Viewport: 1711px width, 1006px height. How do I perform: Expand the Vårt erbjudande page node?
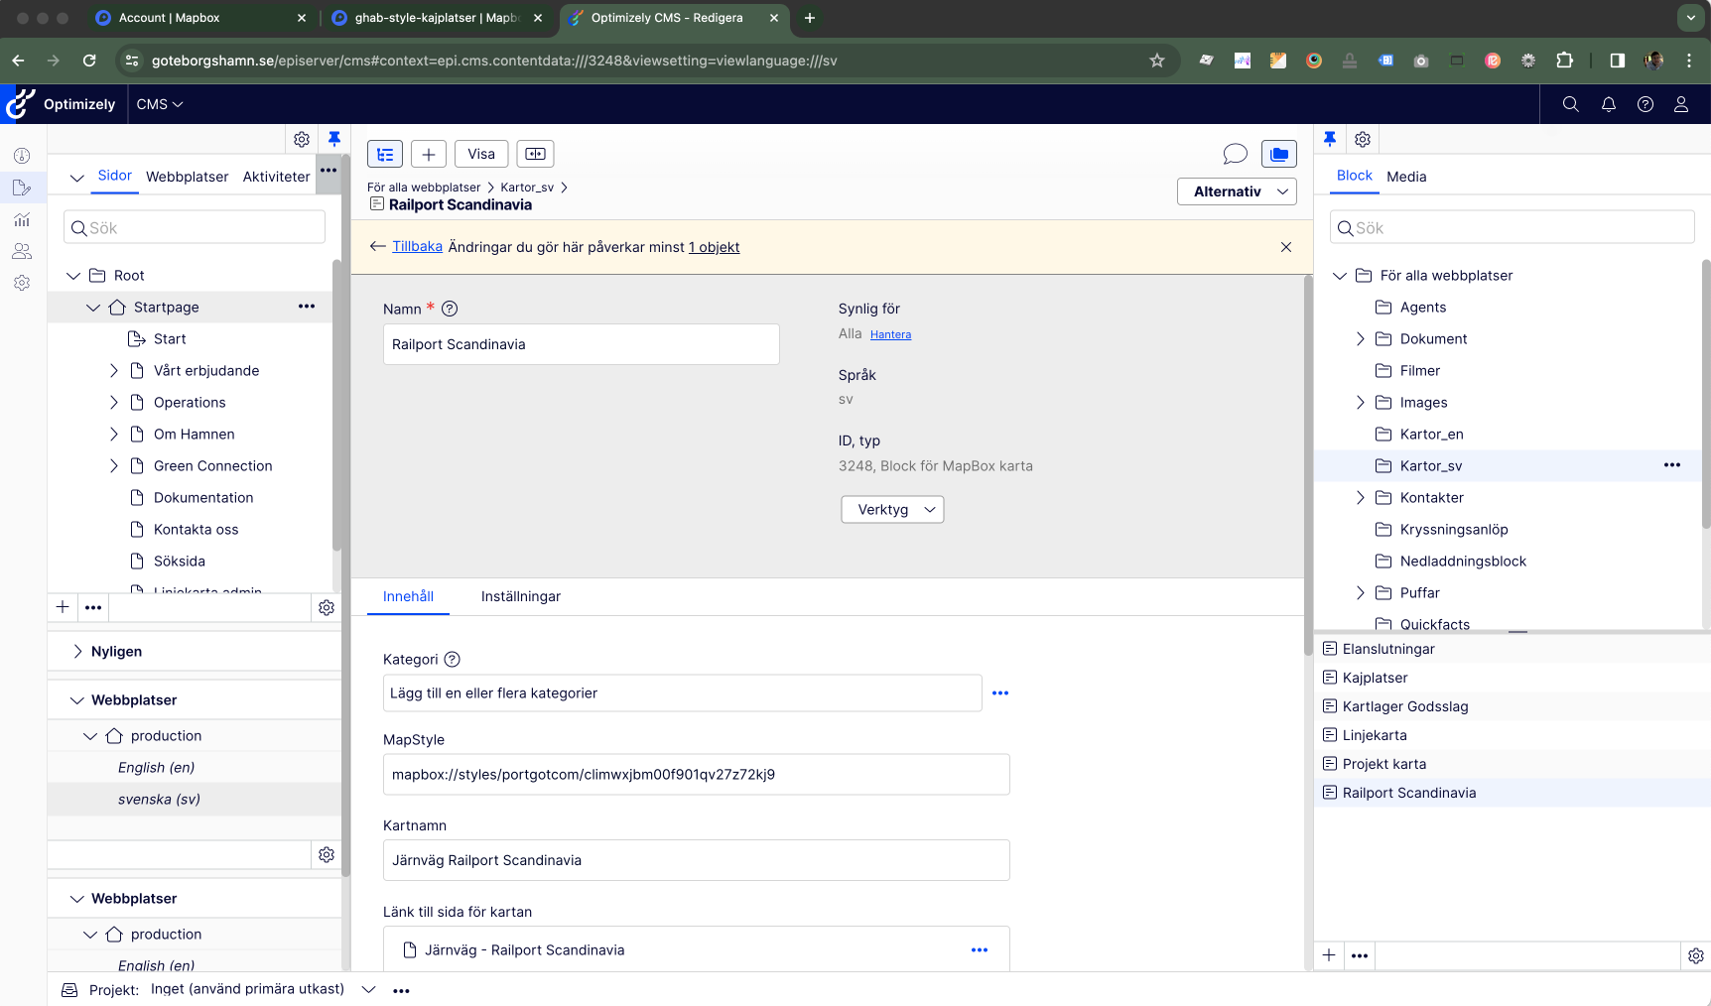113,371
